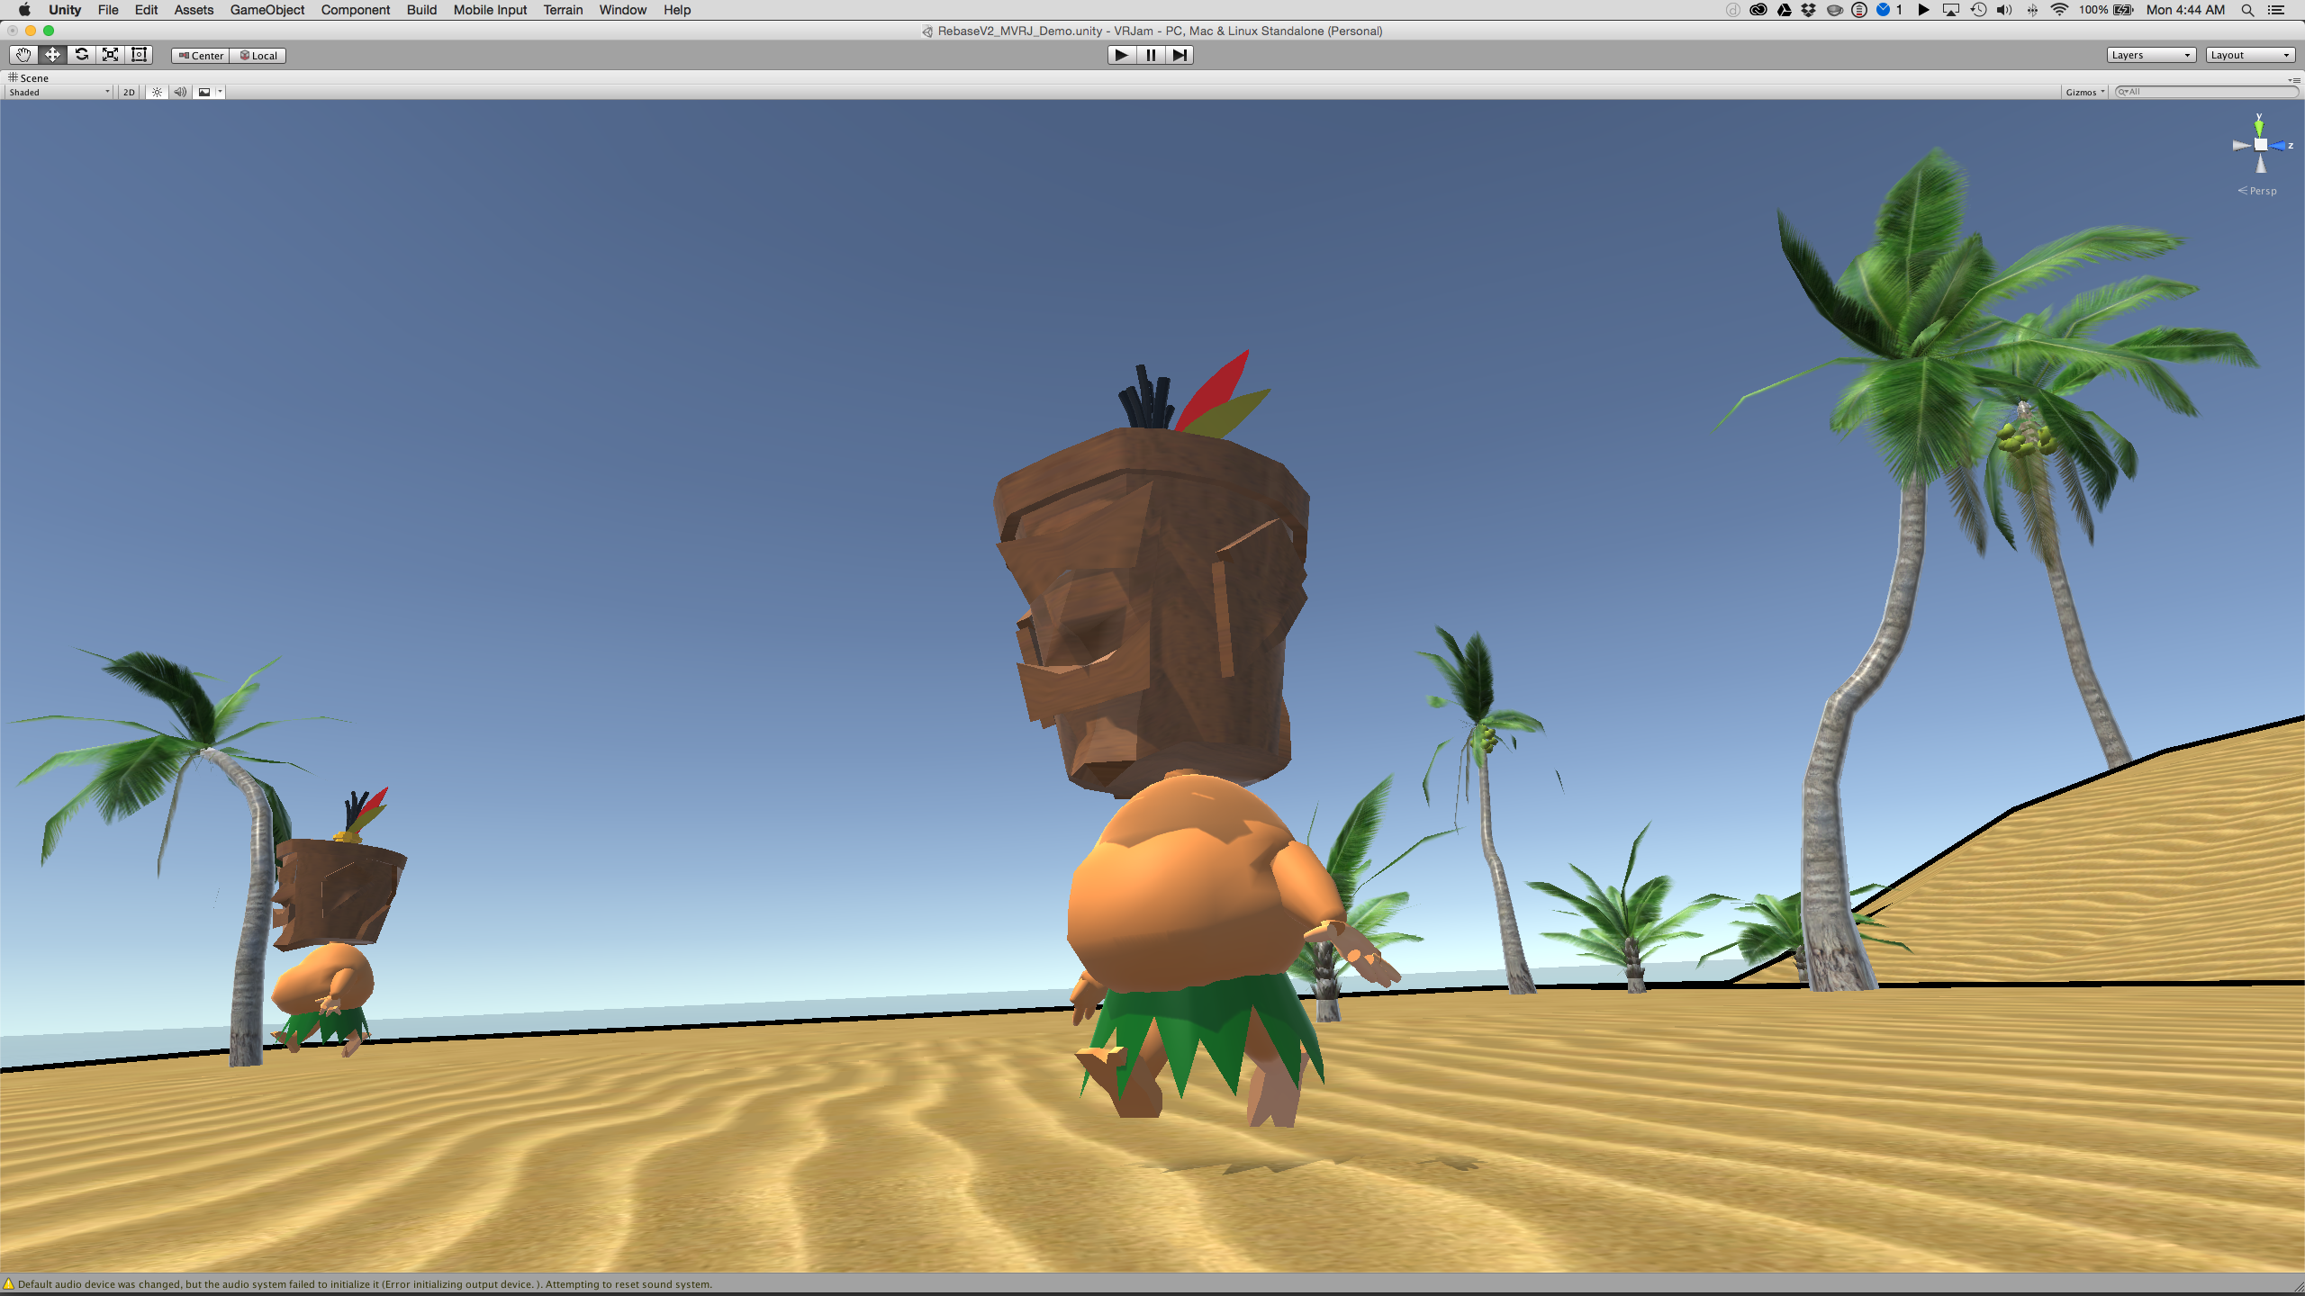Viewport: 2305px width, 1296px height.
Task: Select the Scale tool
Action: click(110, 55)
